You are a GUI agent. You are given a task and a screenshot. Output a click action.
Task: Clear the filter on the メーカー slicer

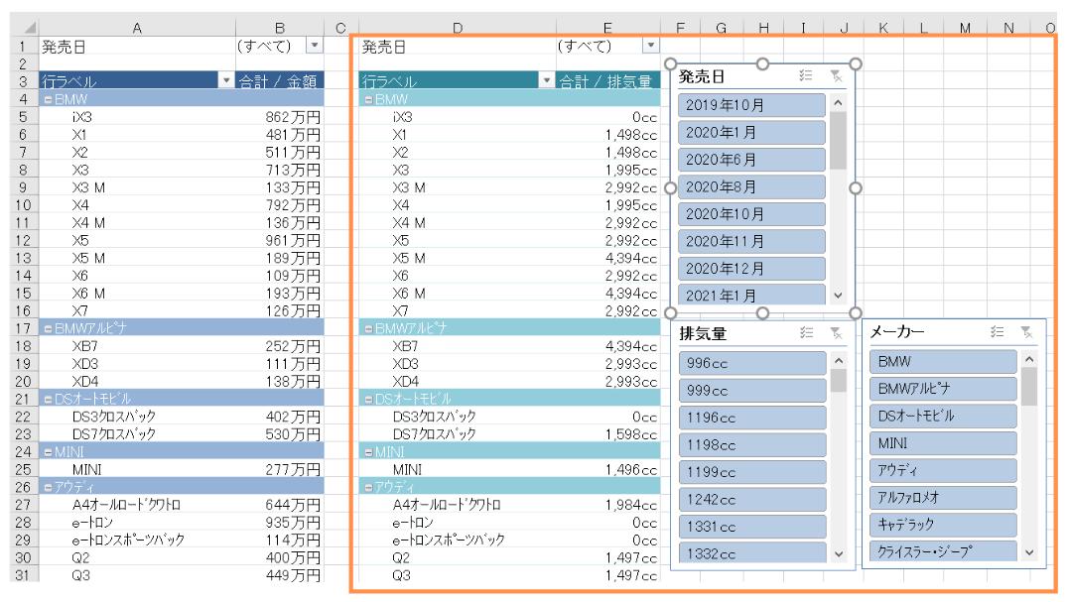point(1027,333)
